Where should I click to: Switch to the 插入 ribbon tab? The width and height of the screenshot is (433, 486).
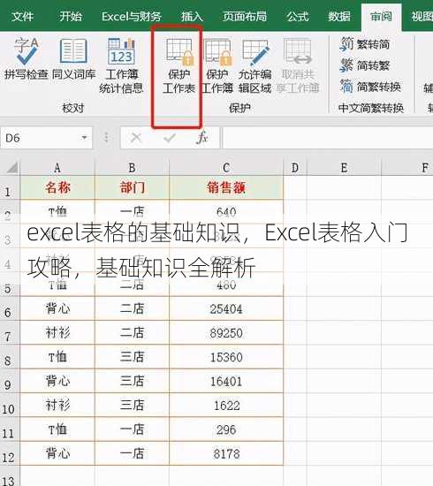coord(192,16)
